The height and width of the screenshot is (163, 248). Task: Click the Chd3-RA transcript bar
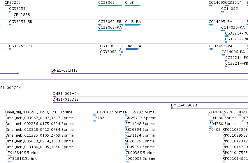pyautogui.click(x=133, y=25)
